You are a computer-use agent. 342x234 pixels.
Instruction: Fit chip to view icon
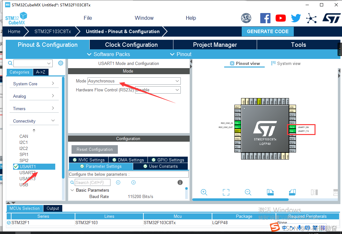(226, 192)
